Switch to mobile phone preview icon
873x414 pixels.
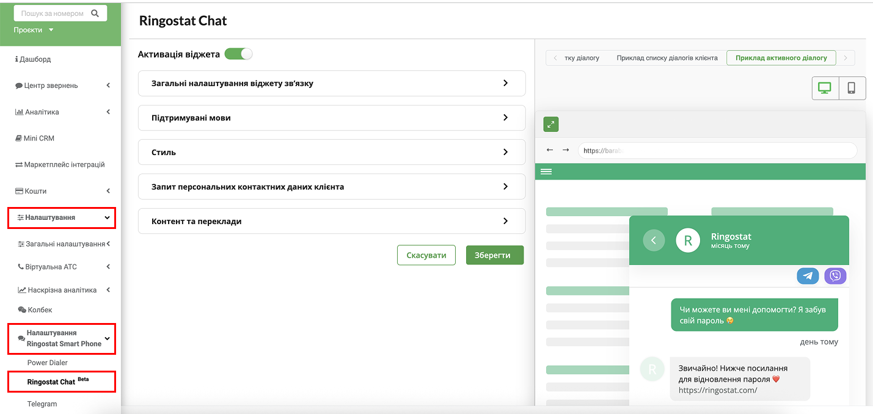852,88
